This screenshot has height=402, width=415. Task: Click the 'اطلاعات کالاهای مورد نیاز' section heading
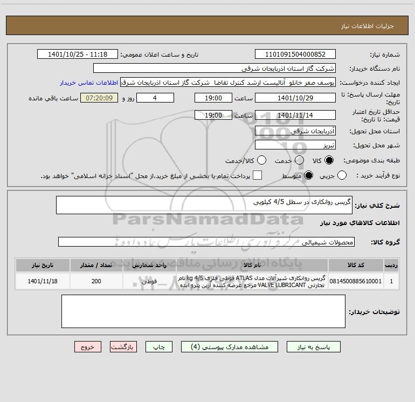coord(360,223)
